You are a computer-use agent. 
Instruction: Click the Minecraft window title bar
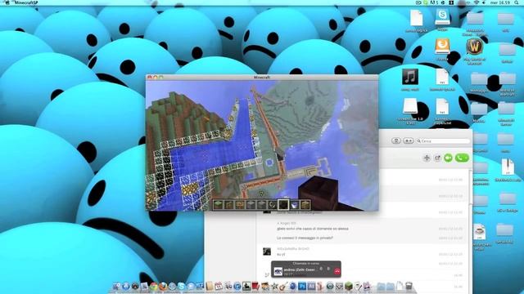click(262, 78)
